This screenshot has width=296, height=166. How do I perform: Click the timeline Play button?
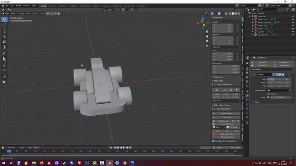[124, 148]
